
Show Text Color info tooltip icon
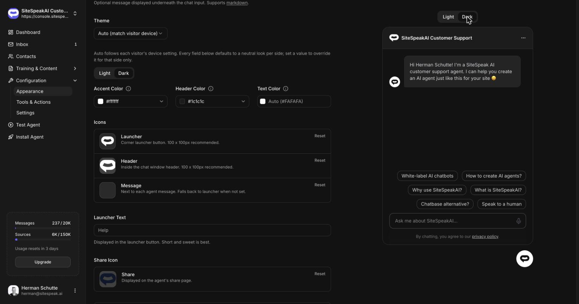pyautogui.click(x=286, y=89)
